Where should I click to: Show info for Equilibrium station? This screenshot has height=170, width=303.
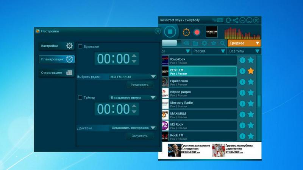242,82
